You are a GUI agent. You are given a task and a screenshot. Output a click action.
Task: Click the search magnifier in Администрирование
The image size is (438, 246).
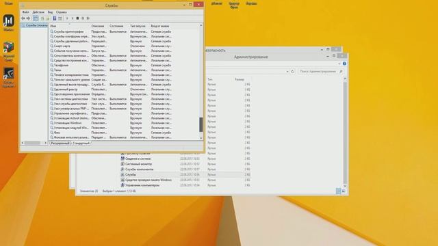(341, 71)
